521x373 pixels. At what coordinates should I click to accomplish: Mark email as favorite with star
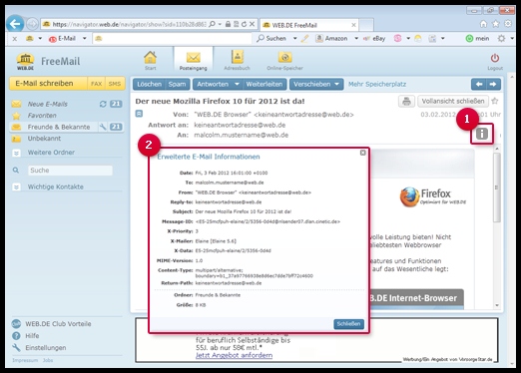point(495,101)
